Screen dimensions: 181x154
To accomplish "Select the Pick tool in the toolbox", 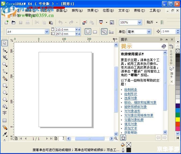I will [x=5, y=43].
